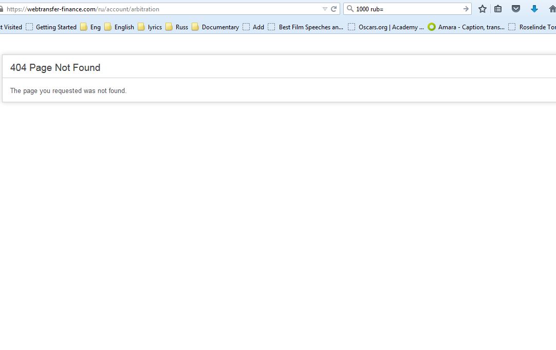556x350 pixels.
Task: Click the search go arrow
Action: click(x=466, y=9)
